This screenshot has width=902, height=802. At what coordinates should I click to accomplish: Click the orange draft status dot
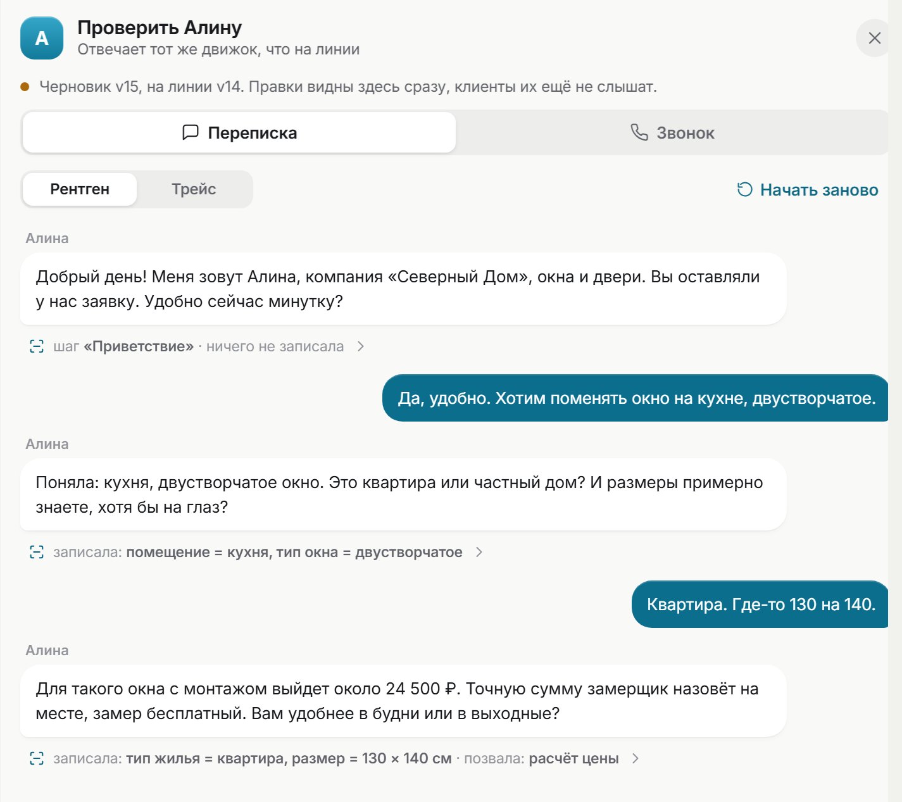point(25,87)
